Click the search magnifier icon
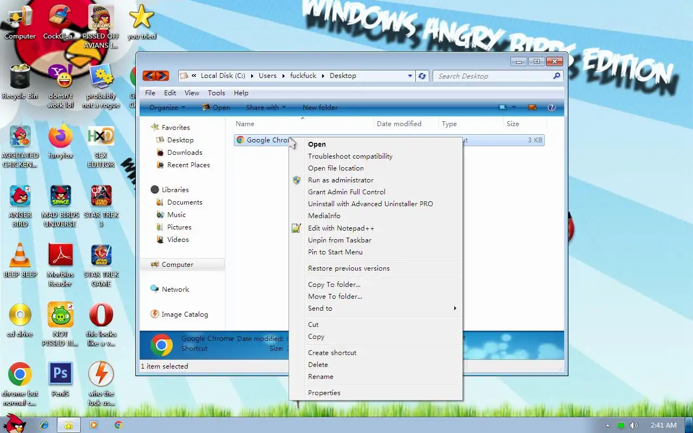This screenshot has width=693, height=433. 556,76
